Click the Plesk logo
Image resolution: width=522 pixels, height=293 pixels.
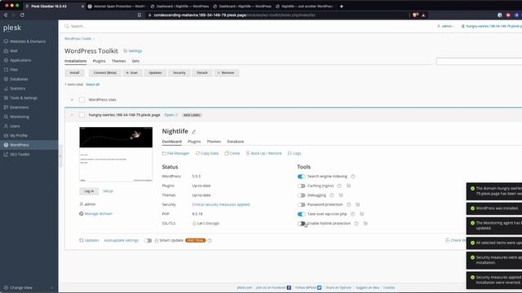[x=12, y=28]
